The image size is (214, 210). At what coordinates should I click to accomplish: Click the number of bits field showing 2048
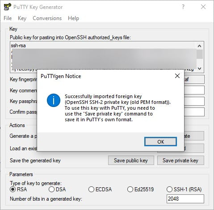[x=185, y=199]
